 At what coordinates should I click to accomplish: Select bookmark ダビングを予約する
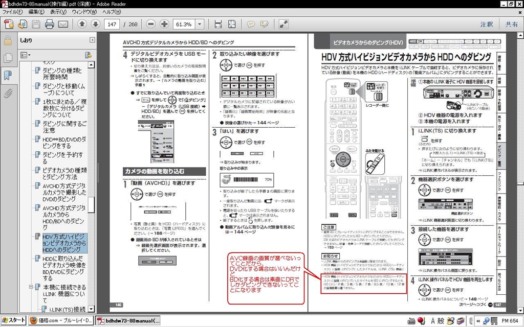pos(62,158)
